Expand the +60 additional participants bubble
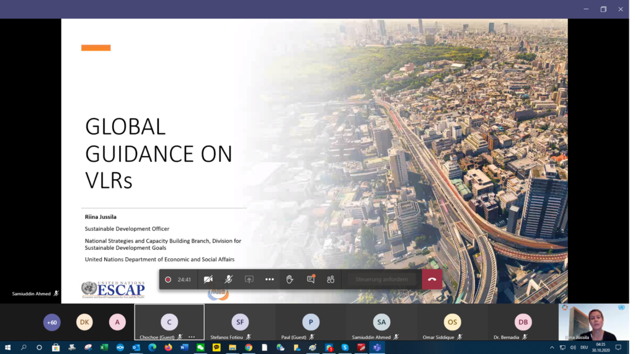 click(x=52, y=322)
